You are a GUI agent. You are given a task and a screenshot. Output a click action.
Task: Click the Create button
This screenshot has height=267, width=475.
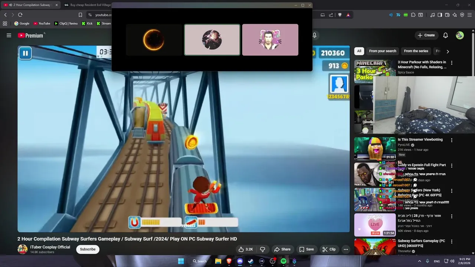(426, 35)
